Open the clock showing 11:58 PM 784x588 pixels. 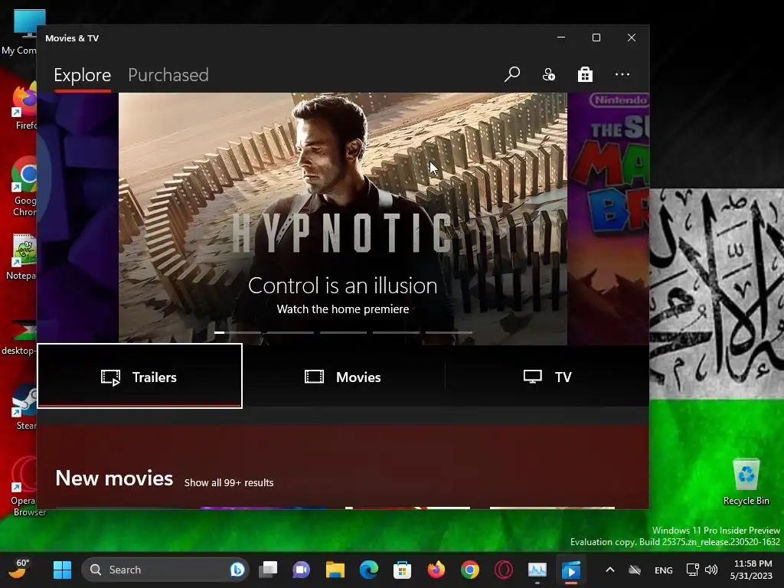752,570
